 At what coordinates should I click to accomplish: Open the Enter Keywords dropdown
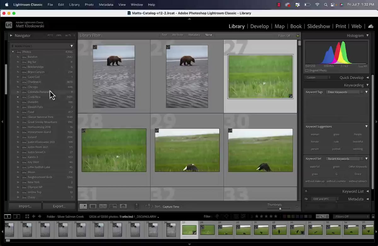tap(345, 92)
